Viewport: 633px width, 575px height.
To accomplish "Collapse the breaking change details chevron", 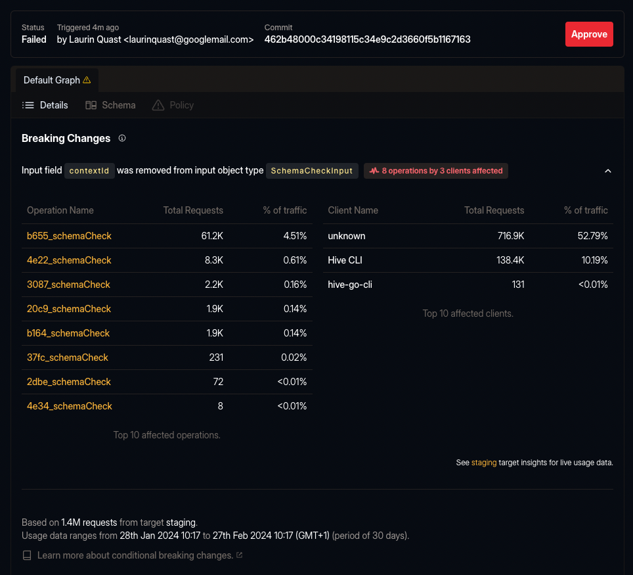I will pos(608,170).
